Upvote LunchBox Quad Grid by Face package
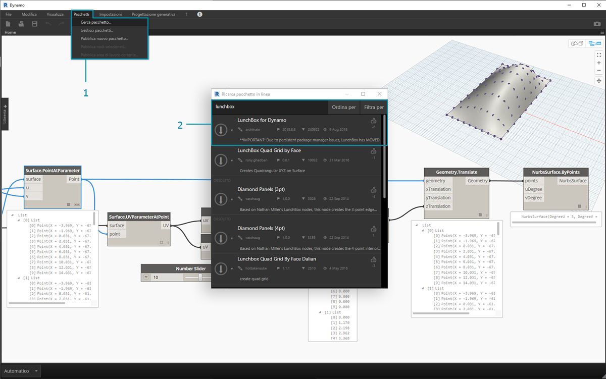This screenshot has height=379, width=606. coord(374,151)
